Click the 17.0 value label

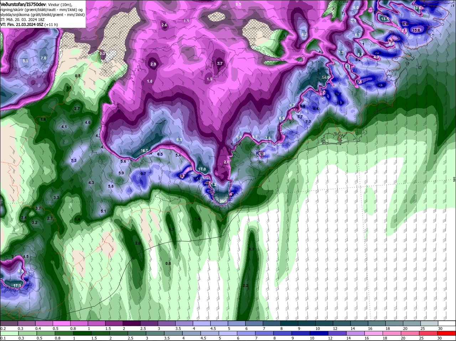(x=202, y=169)
